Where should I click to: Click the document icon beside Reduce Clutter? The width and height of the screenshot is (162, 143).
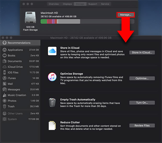click(52, 125)
